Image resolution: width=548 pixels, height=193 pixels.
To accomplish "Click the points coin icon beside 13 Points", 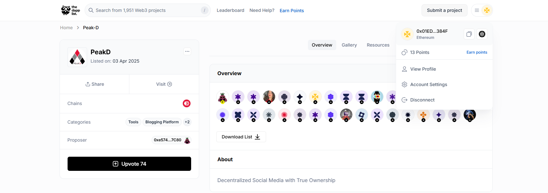I will click(x=404, y=52).
